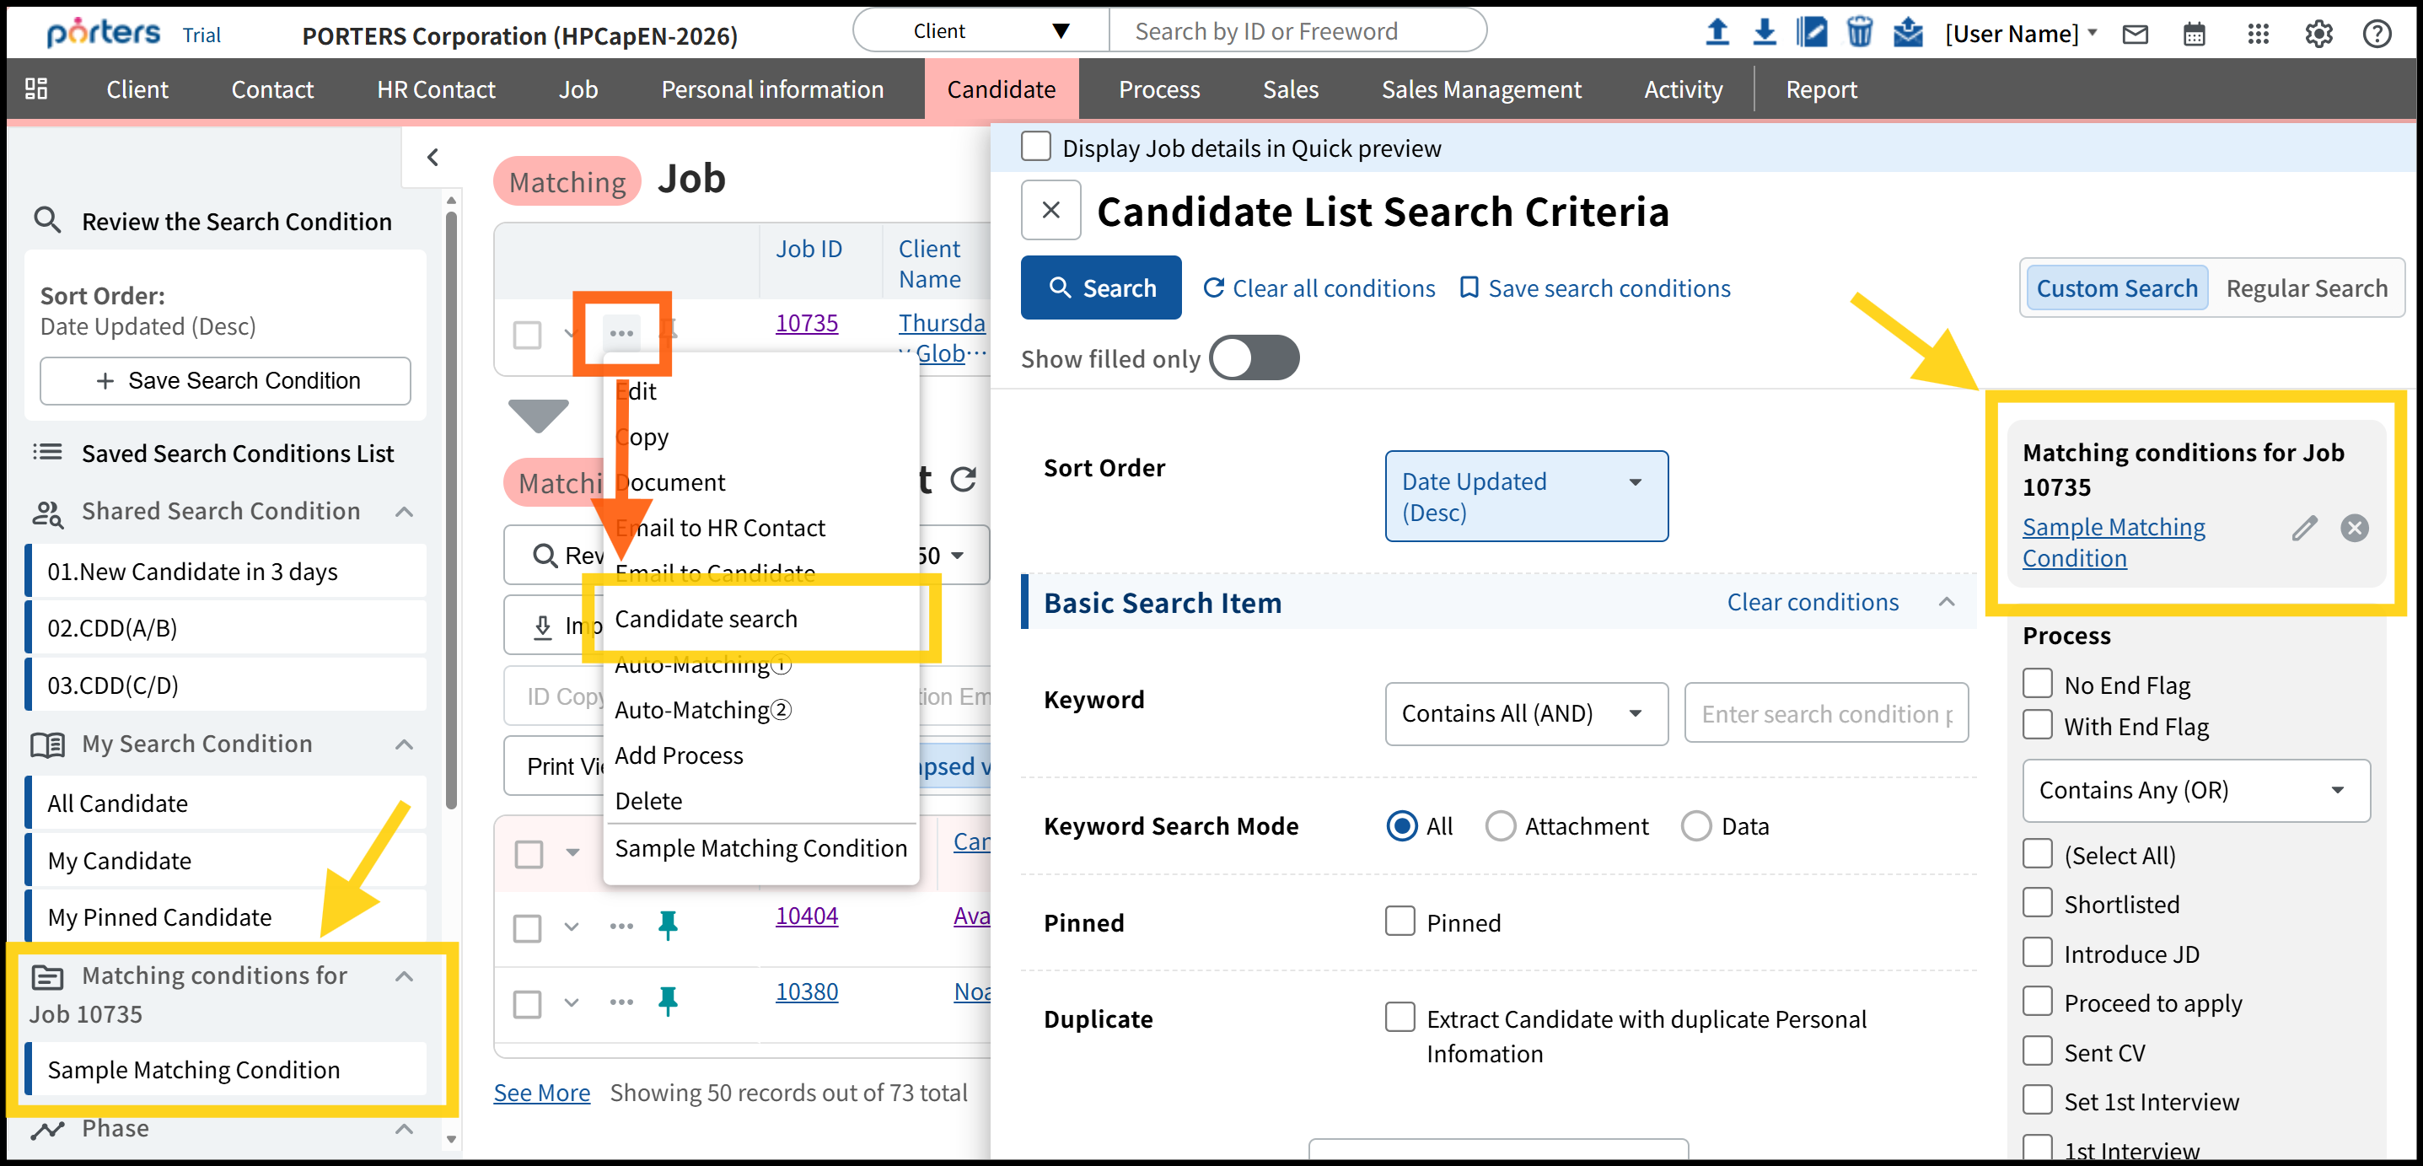Click Clear all conditions link
Viewport: 2423px width, 1166px height.
point(1319,288)
